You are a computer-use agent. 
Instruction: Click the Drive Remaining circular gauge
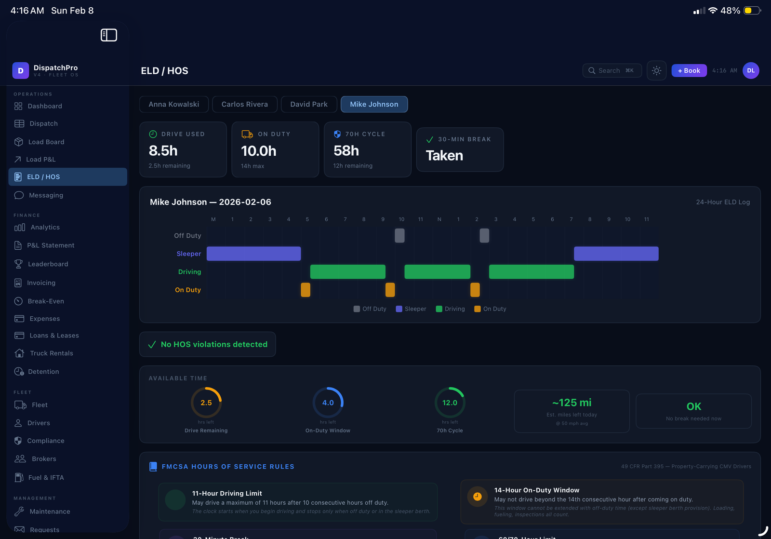coord(206,403)
